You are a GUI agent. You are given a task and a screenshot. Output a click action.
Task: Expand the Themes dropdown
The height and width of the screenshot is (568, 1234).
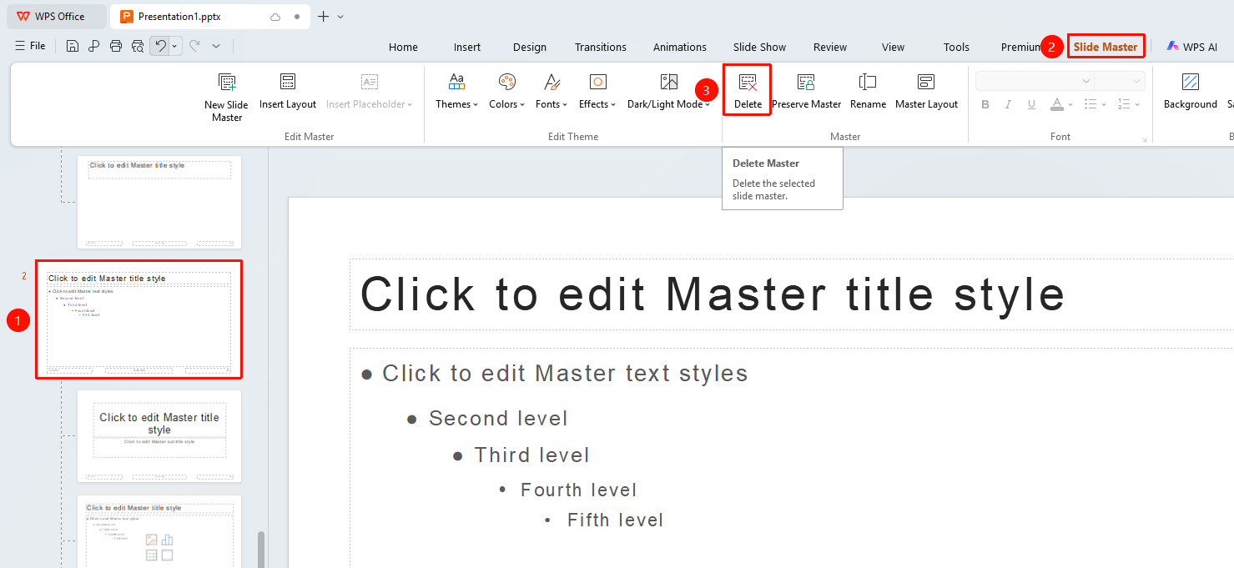(x=456, y=92)
